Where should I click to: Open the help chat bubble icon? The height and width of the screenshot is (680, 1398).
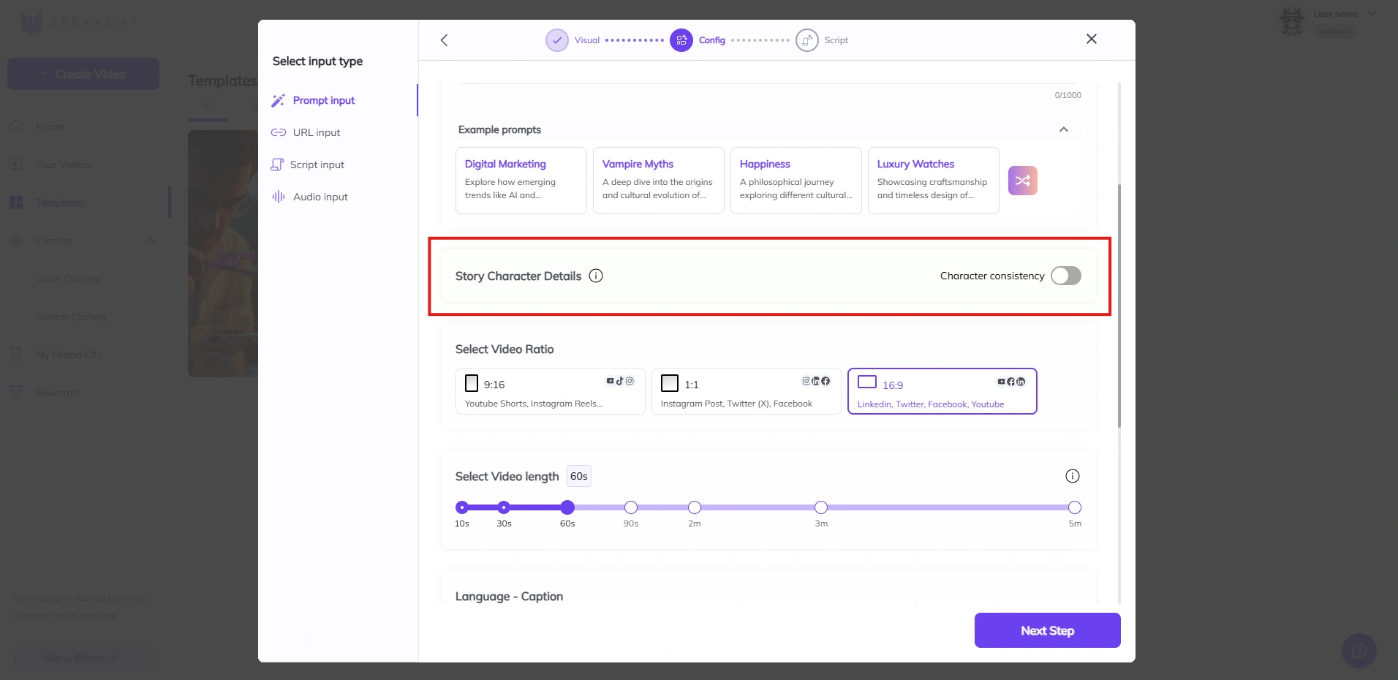(x=1359, y=651)
